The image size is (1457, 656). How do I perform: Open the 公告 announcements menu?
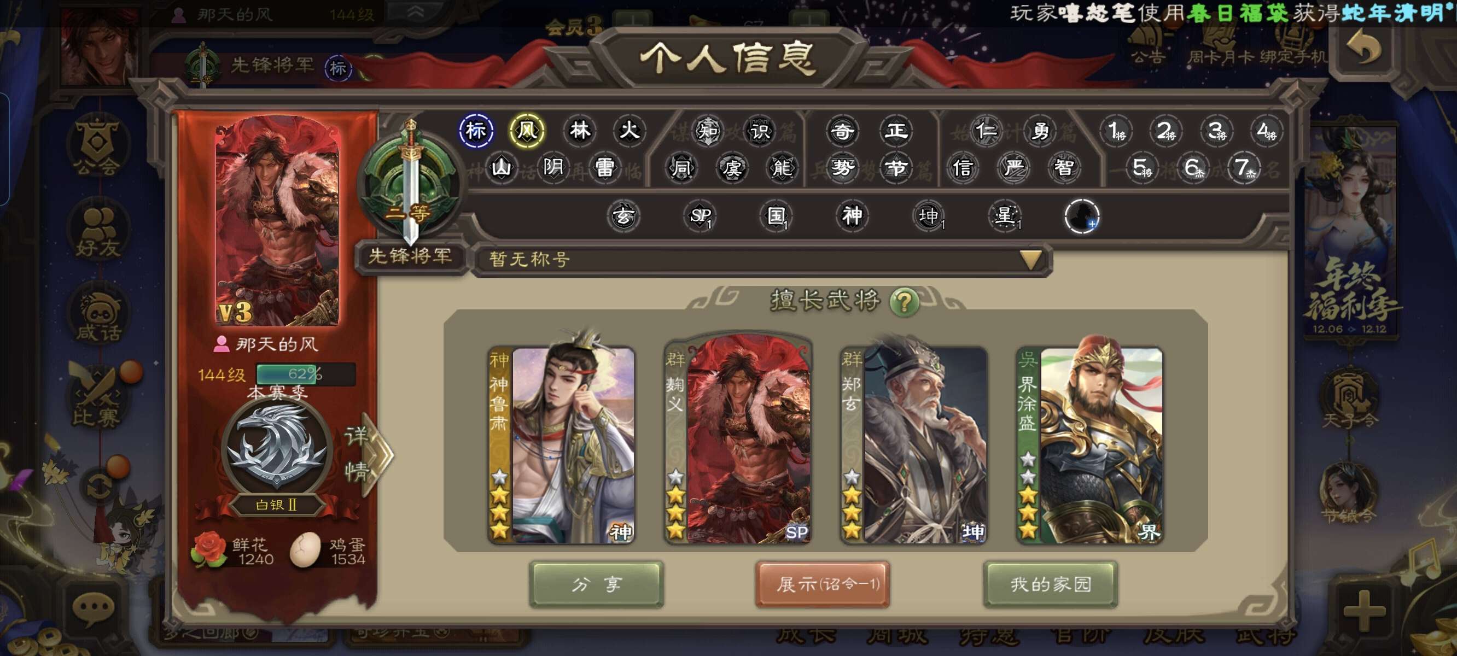pyautogui.click(x=1148, y=44)
